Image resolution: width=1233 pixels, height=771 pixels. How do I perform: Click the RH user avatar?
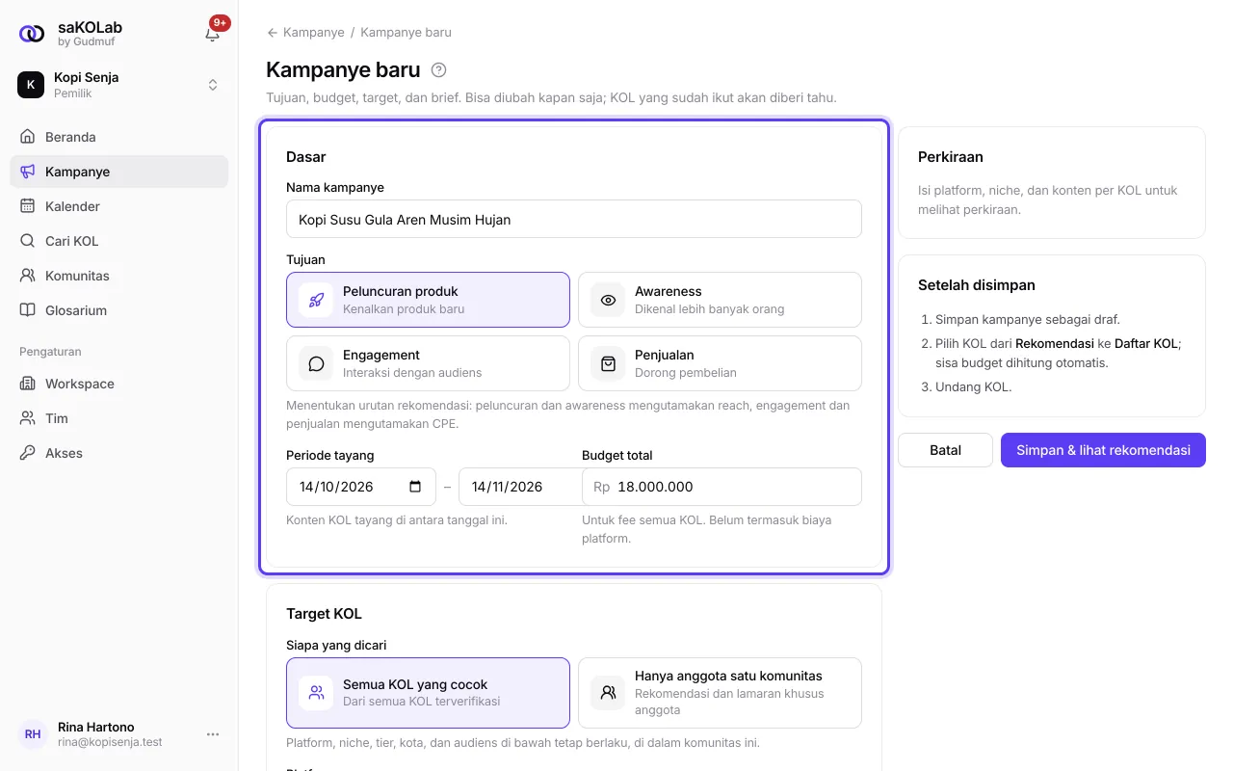(x=33, y=734)
